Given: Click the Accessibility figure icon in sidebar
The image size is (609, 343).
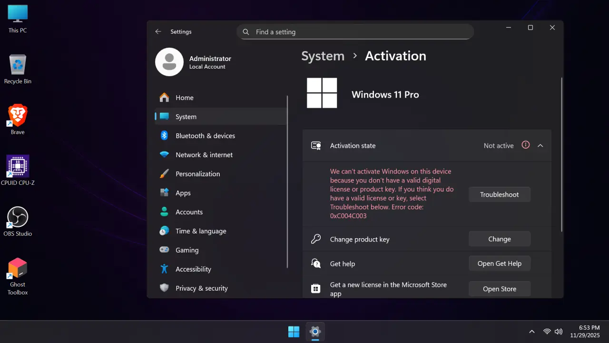Looking at the screenshot, I should pyautogui.click(x=164, y=269).
